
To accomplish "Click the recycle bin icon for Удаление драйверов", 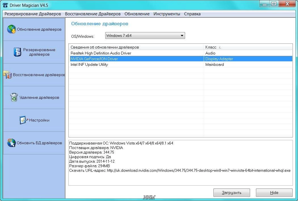I will tap(14, 97).
